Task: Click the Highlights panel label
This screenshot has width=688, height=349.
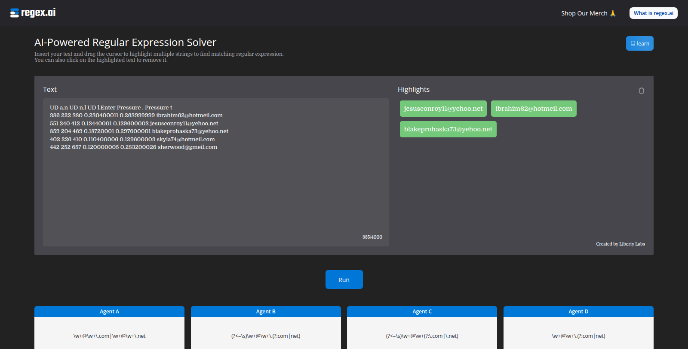Action: [x=414, y=89]
